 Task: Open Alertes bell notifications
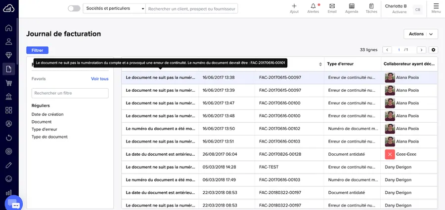pos(313,8)
